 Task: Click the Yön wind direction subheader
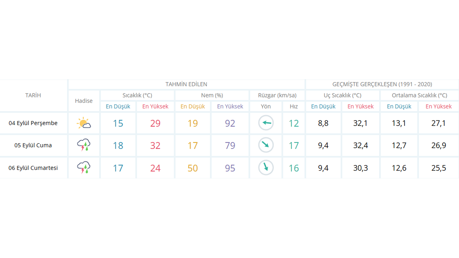pos(266,106)
